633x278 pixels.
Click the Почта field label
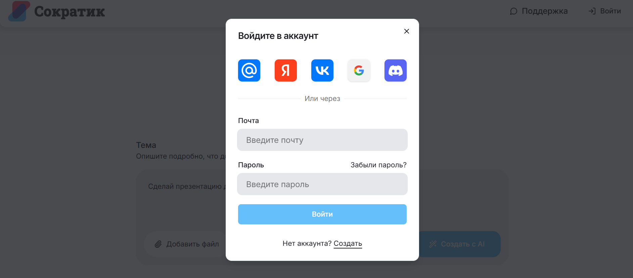pos(248,121)
